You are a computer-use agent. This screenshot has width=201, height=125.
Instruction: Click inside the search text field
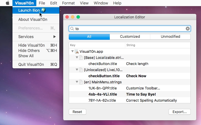(x=130, y=29)
